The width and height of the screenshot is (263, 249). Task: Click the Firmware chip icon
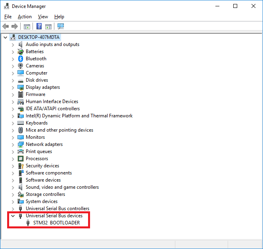coord(21,94)
